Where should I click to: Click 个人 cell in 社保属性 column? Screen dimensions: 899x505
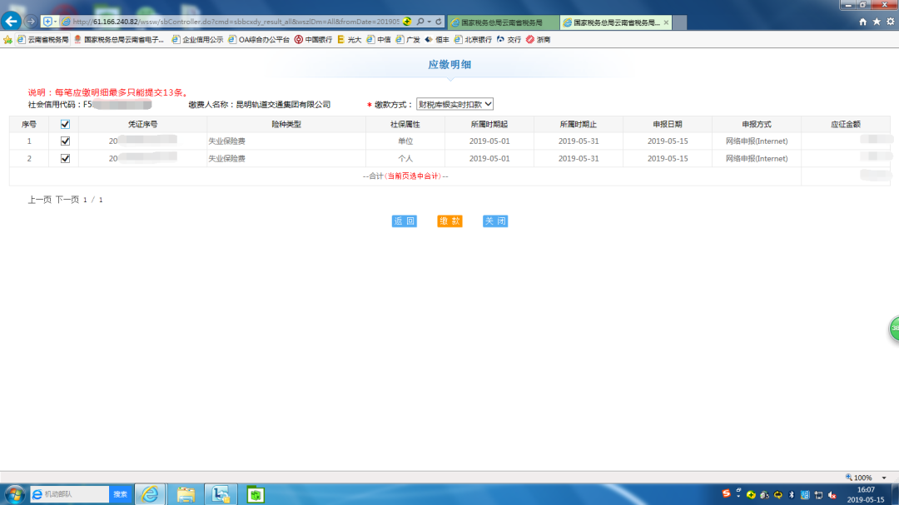[405, 158]
